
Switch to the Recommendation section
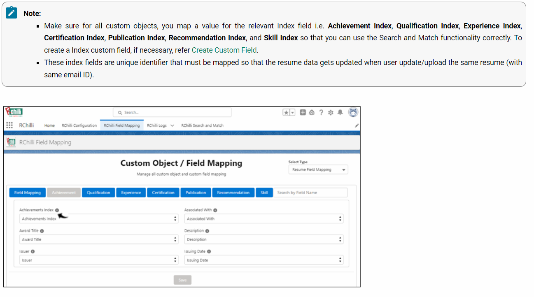click(233, 193)
